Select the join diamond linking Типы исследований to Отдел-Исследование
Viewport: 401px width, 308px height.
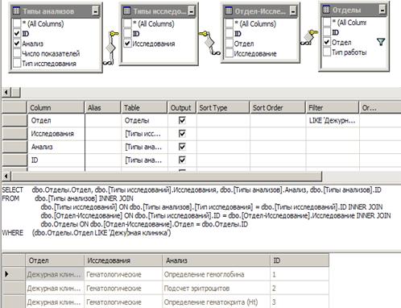209,43
